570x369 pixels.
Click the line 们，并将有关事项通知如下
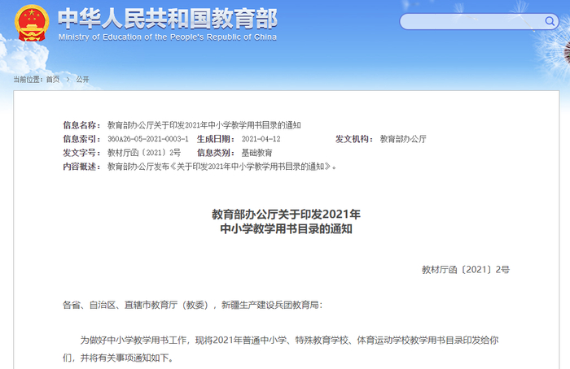point(118,358)
